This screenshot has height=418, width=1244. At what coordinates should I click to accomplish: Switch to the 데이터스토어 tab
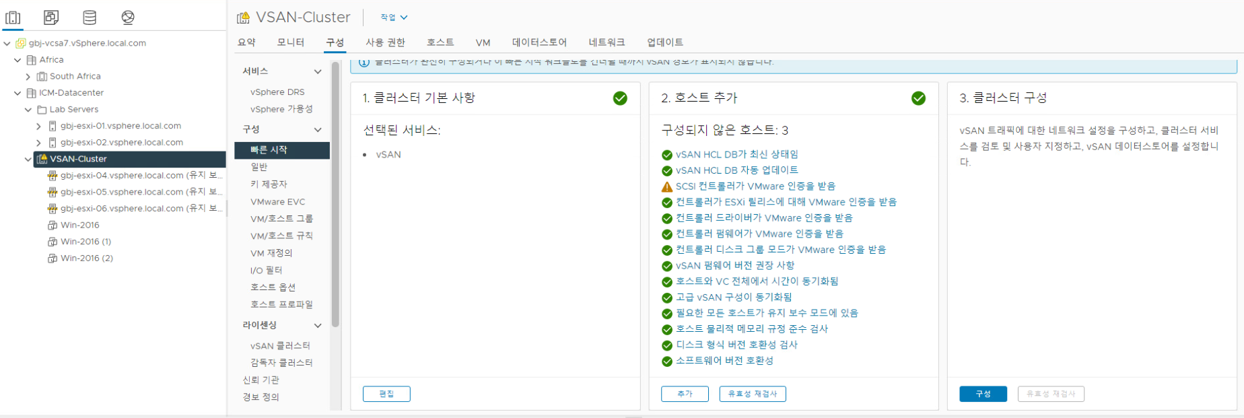539,42
